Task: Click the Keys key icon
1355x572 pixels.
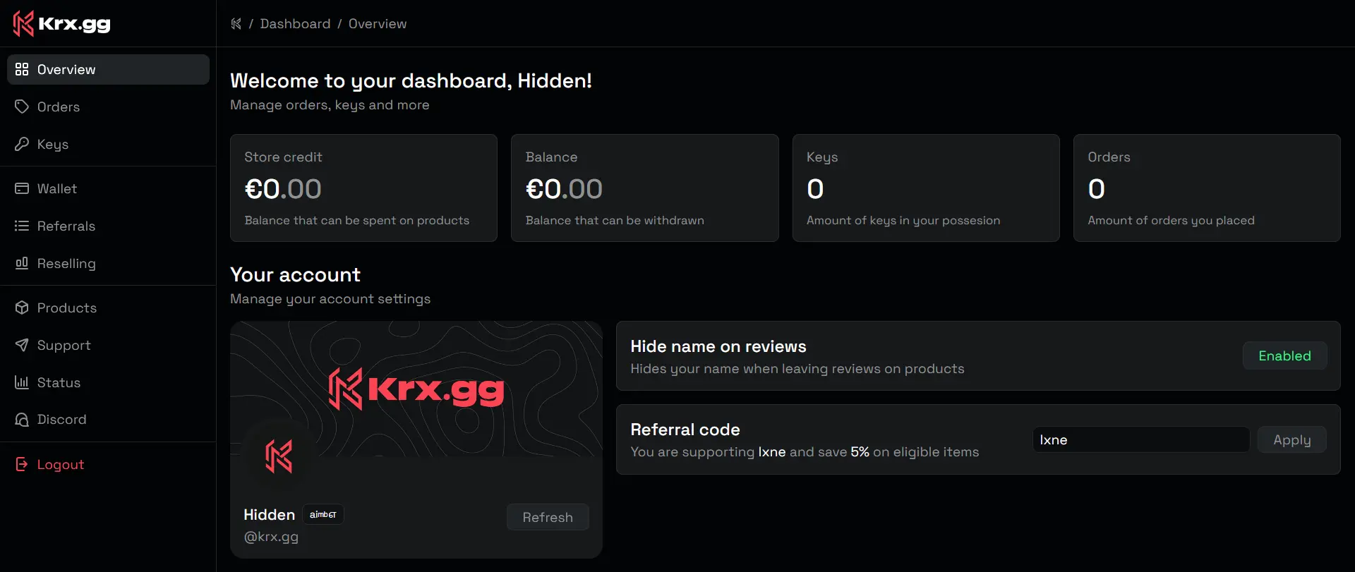Action: tap(22, 144)
